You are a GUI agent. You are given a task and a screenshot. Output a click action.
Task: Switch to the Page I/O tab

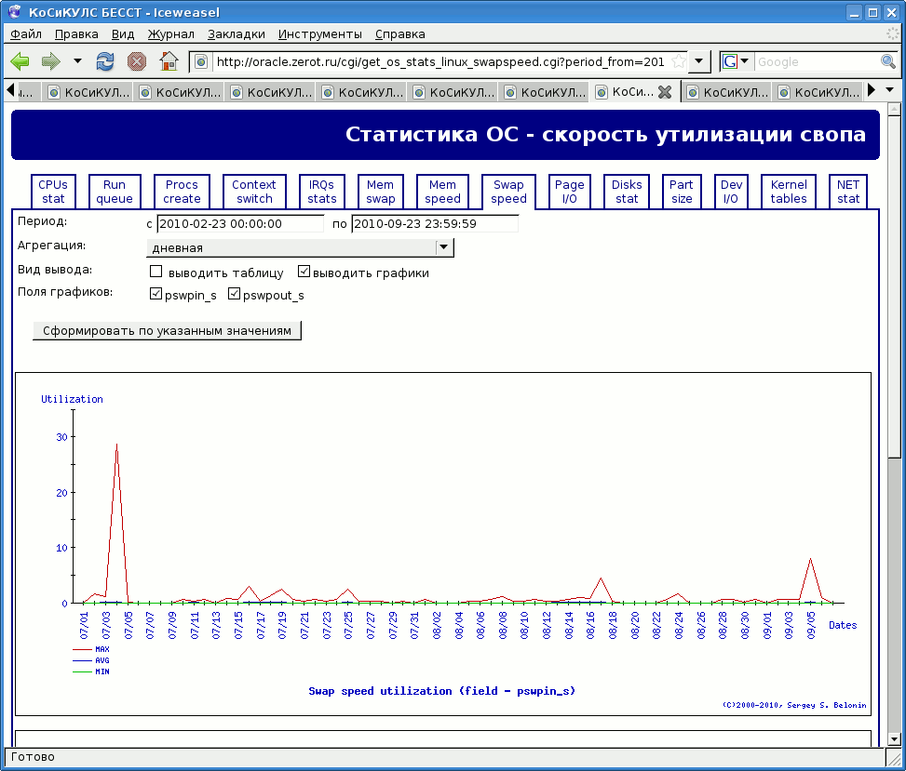tap(570, 192)
